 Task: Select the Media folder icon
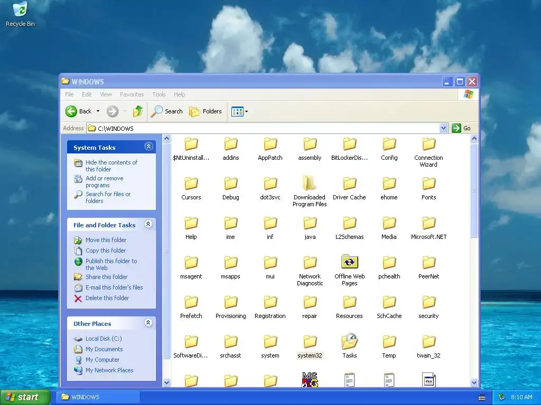389,223
